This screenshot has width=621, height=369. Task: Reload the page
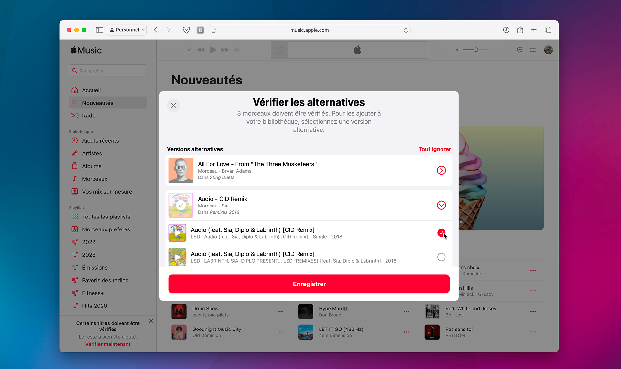pos(406,30)
